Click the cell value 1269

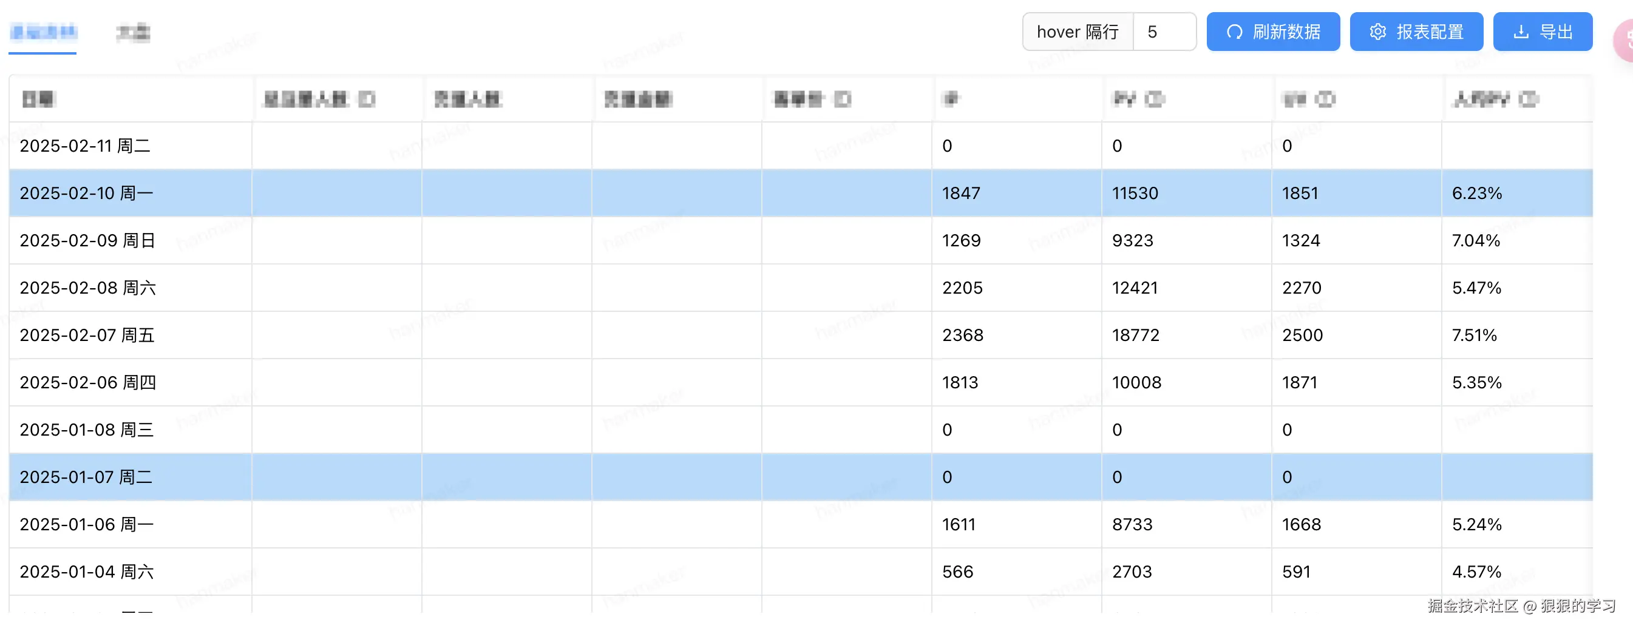click(x=961, y=241)
